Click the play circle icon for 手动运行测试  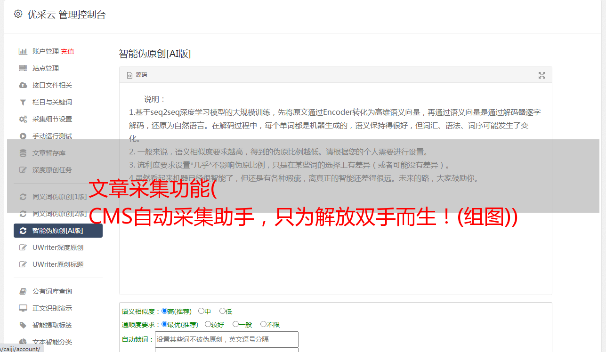pyautogui.click(x=23, y=136)
